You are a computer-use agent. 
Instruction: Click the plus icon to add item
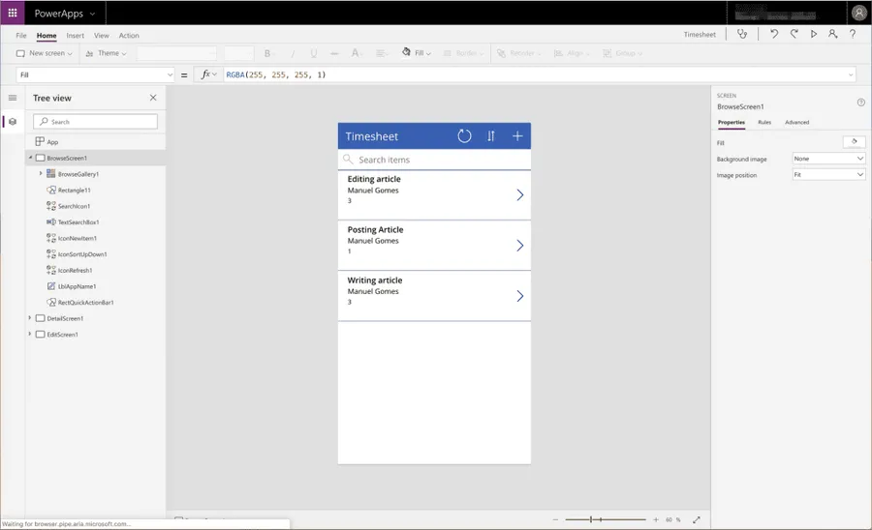point(517,136)
